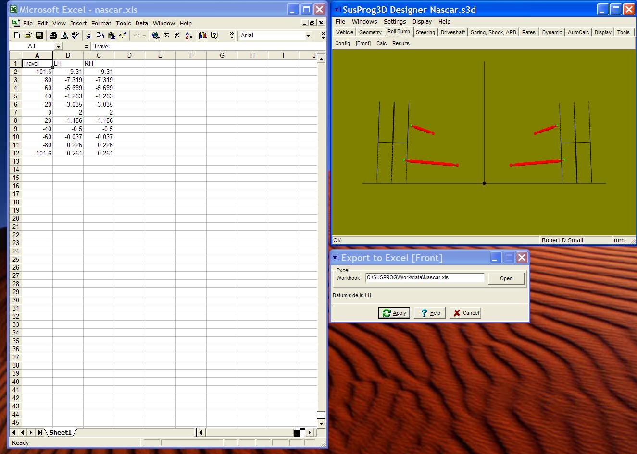Expand more toolbar buttons chevron after Help icon

coord(232,36)
